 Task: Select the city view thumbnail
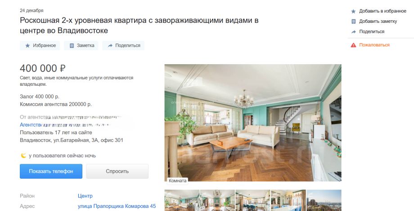pos(324,200)
